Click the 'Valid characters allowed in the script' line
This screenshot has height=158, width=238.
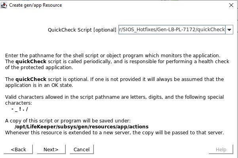pyautogui.click(x=114, y=97)
